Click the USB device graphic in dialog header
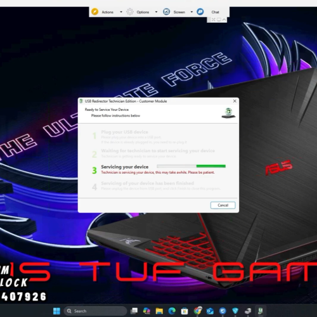The height and width of the screenshot is (317, 317). pyautogui.click(x=228, y=113)
